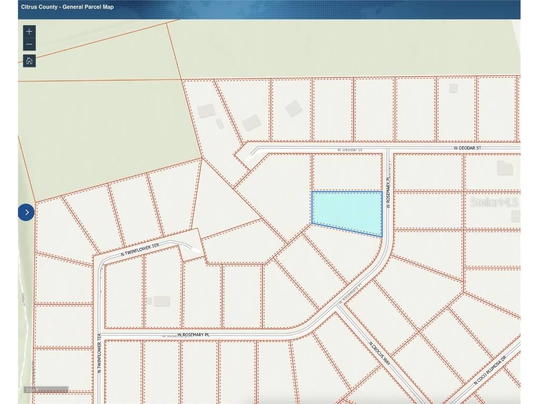Image resolution: width=539 pixels, height=404 pixels.
Task: Reset map to default home extent
Action: (x=29, y=60)
